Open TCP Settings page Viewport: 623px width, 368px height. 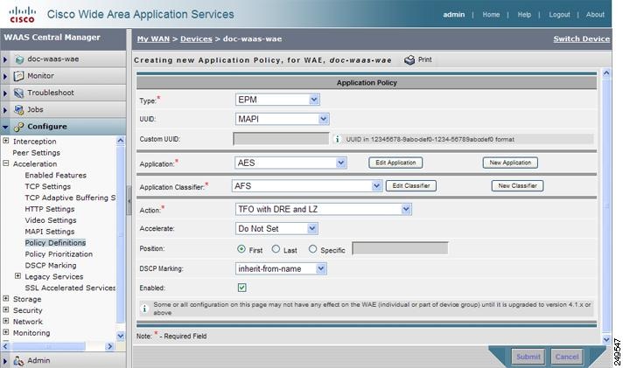click(47, 186)
